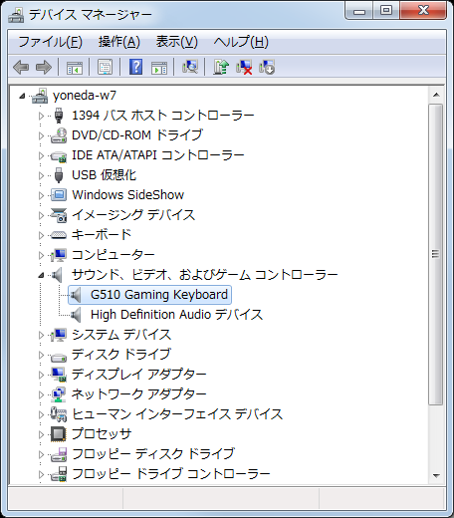Click the Update driver software icon
Screen dimensions: 454x518
[x=221, y=68]
